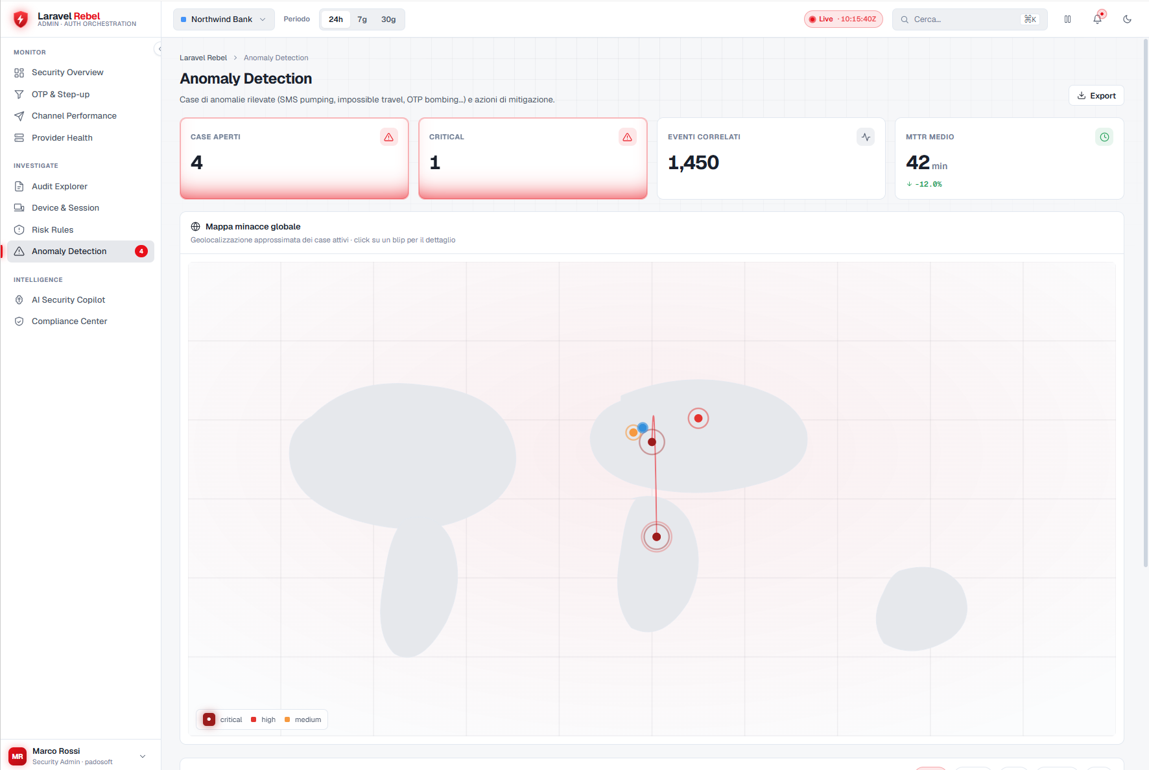Click the high legend swatch

254,719
